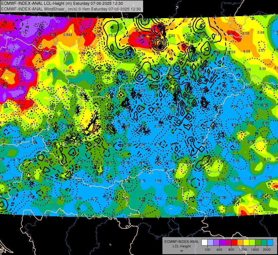Click the grid value '6.98'
This screenshot has height=255, width=278.
click(246, 52)
